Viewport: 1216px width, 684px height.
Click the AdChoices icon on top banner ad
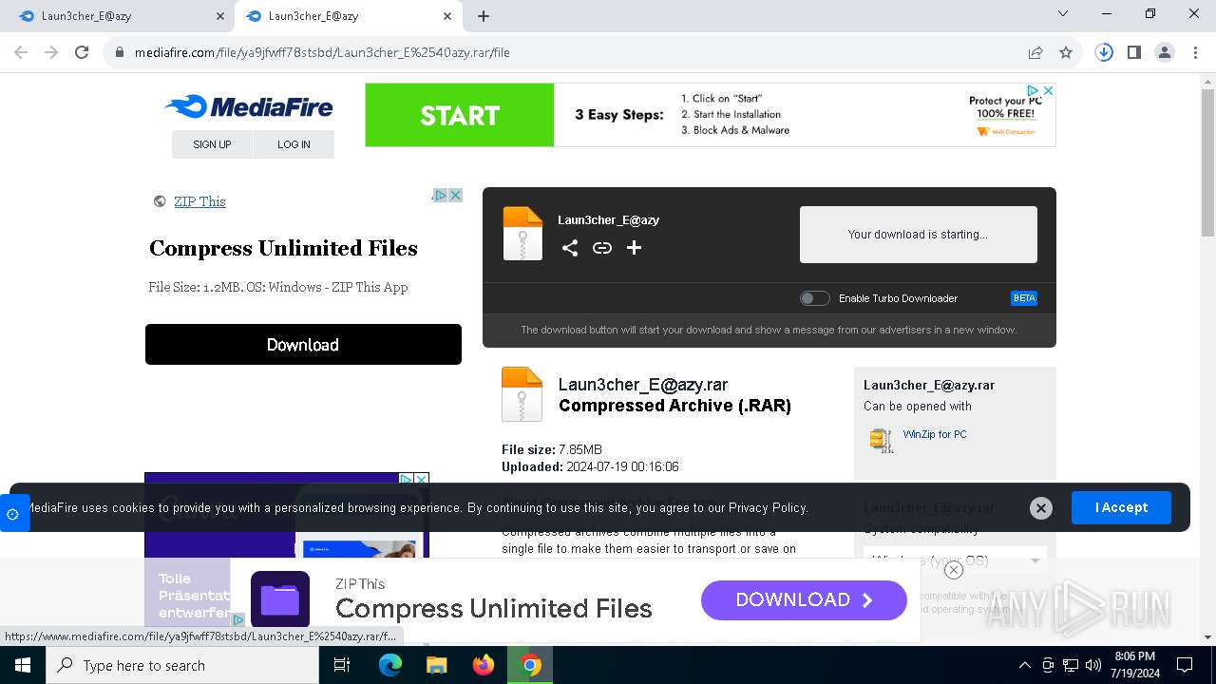(x=1035, y=90)
